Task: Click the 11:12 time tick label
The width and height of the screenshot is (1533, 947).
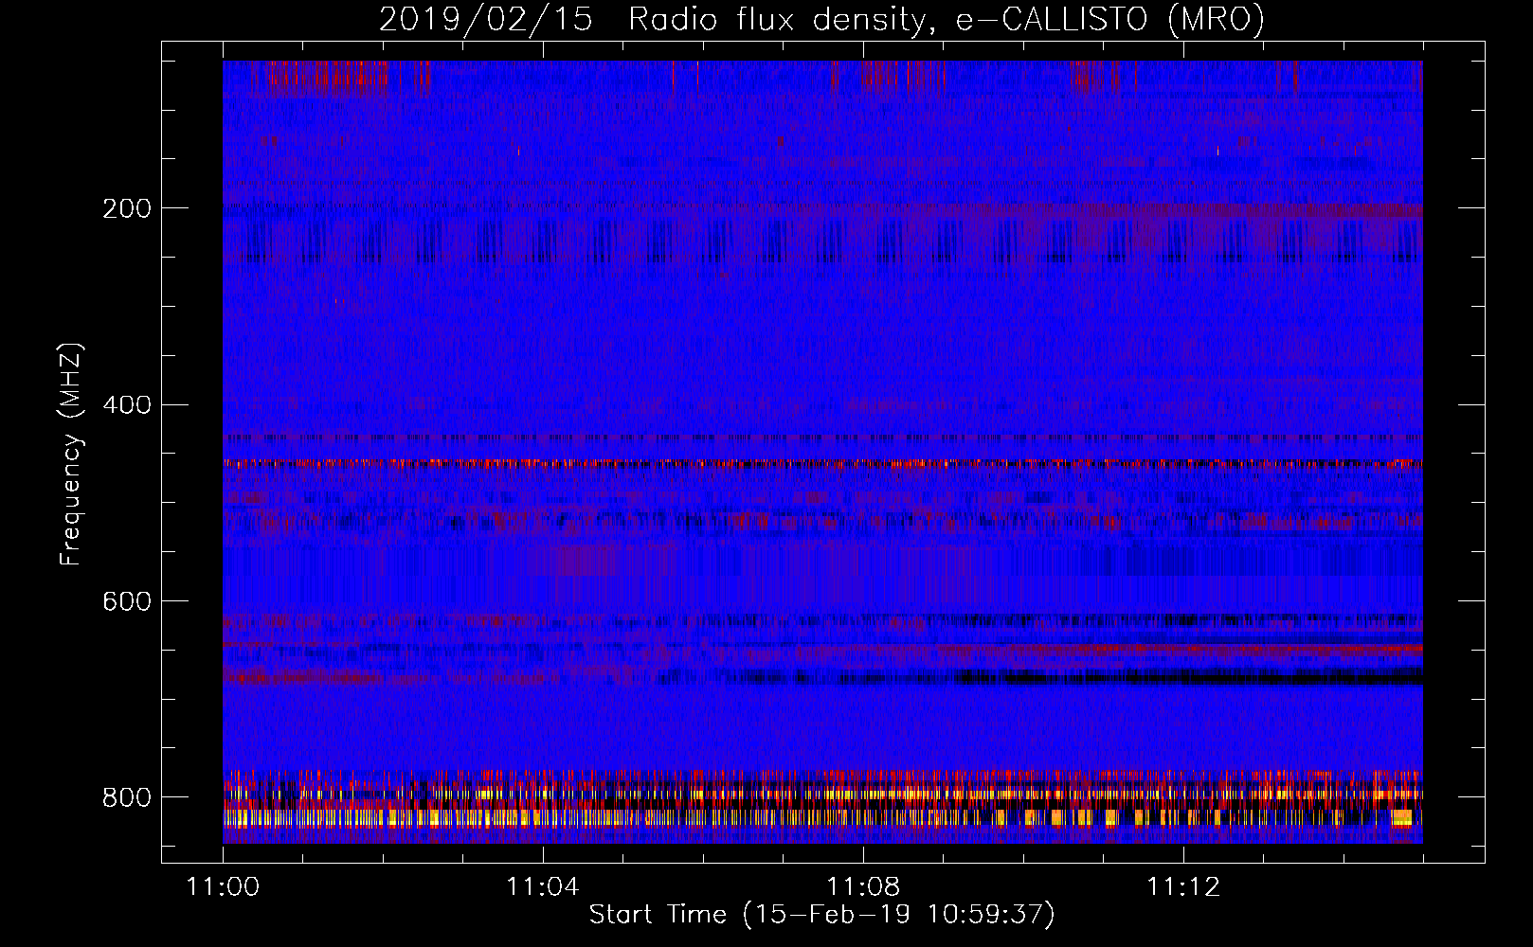Action: [x=1183, y=886]
